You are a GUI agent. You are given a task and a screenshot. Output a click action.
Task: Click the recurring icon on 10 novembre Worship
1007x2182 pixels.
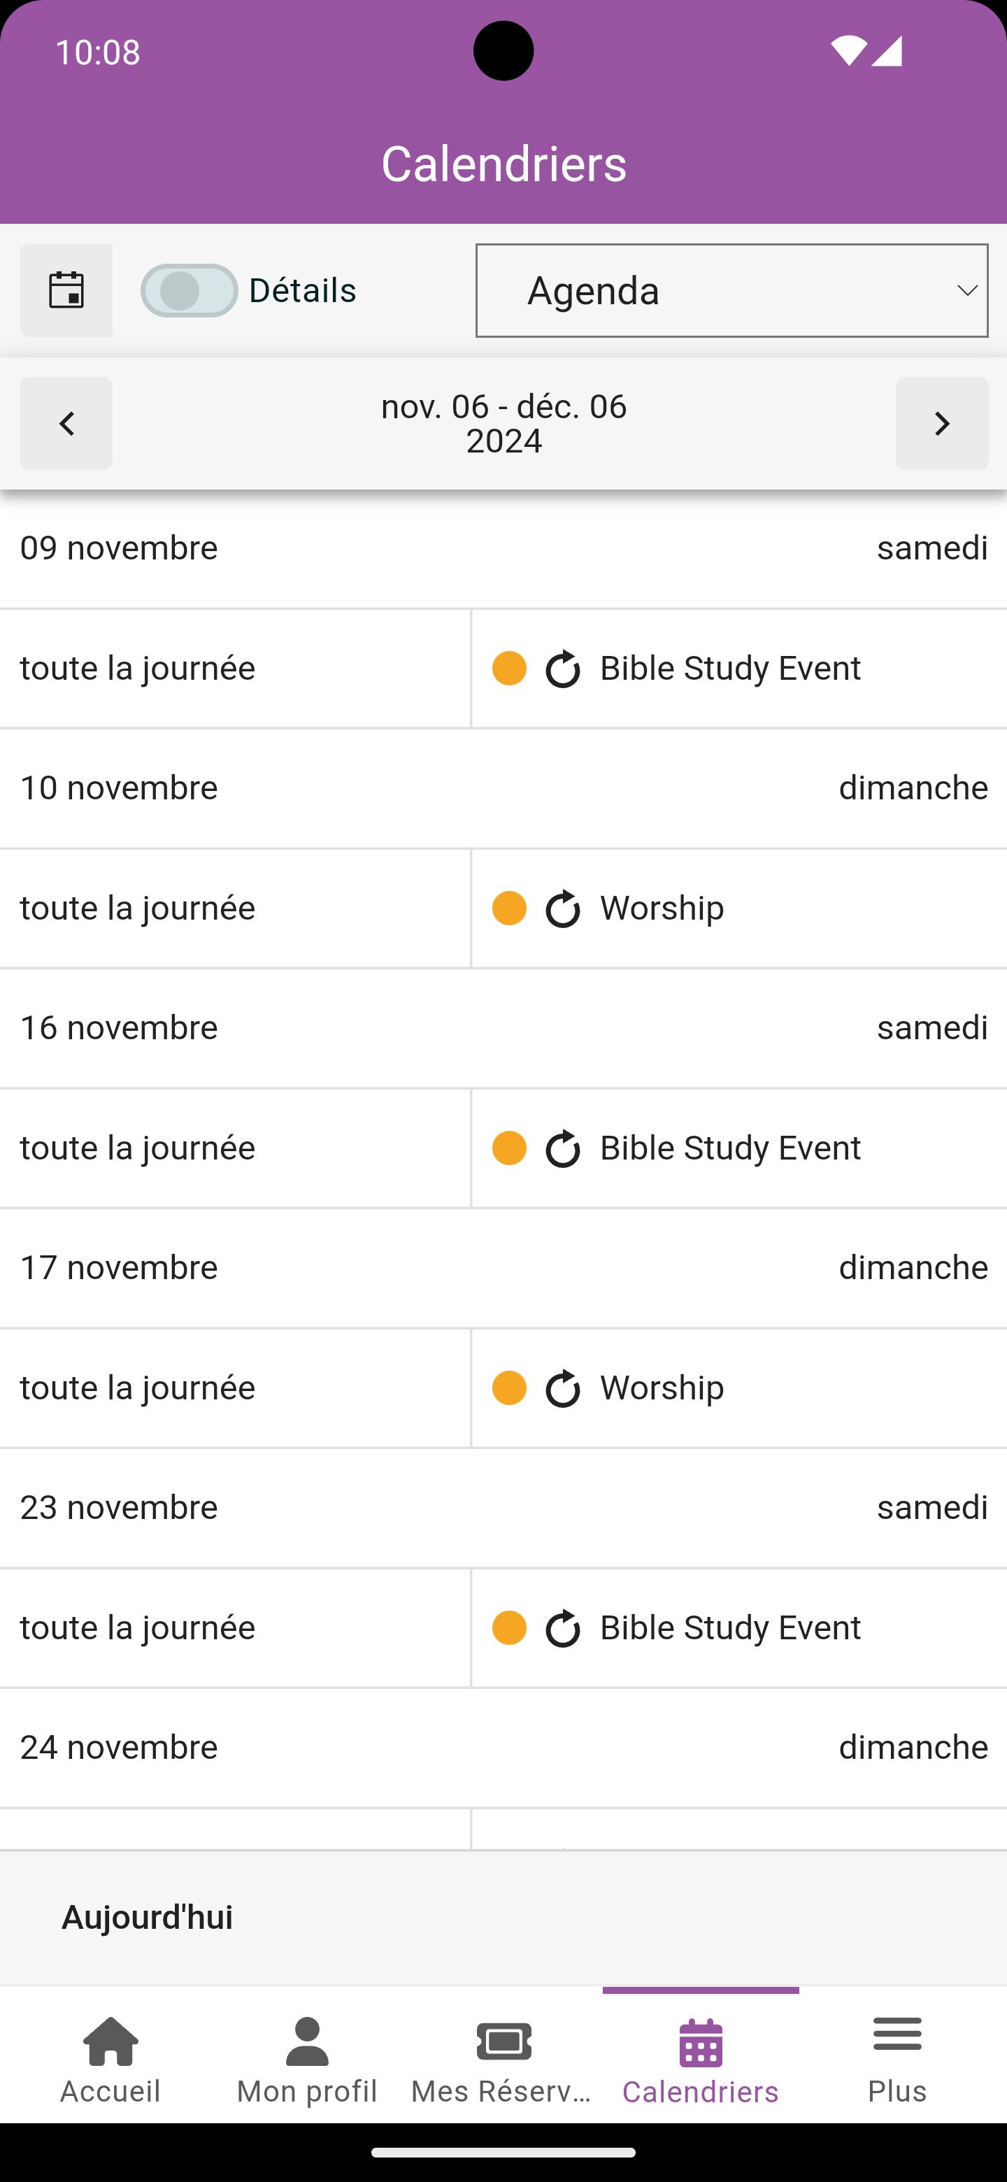(x=562, y=909)
